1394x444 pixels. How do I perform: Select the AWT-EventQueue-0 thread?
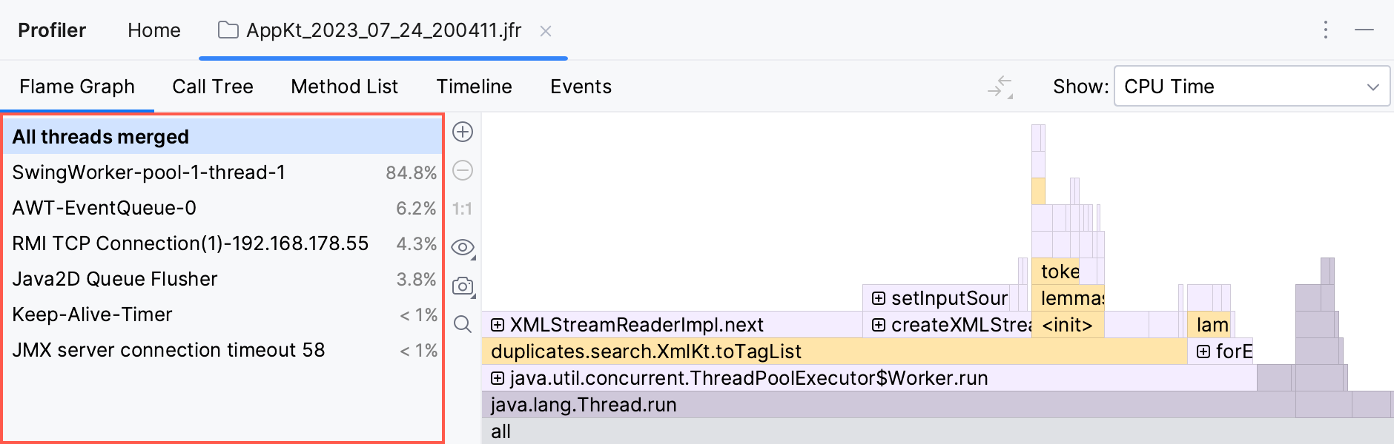[105, 208]
